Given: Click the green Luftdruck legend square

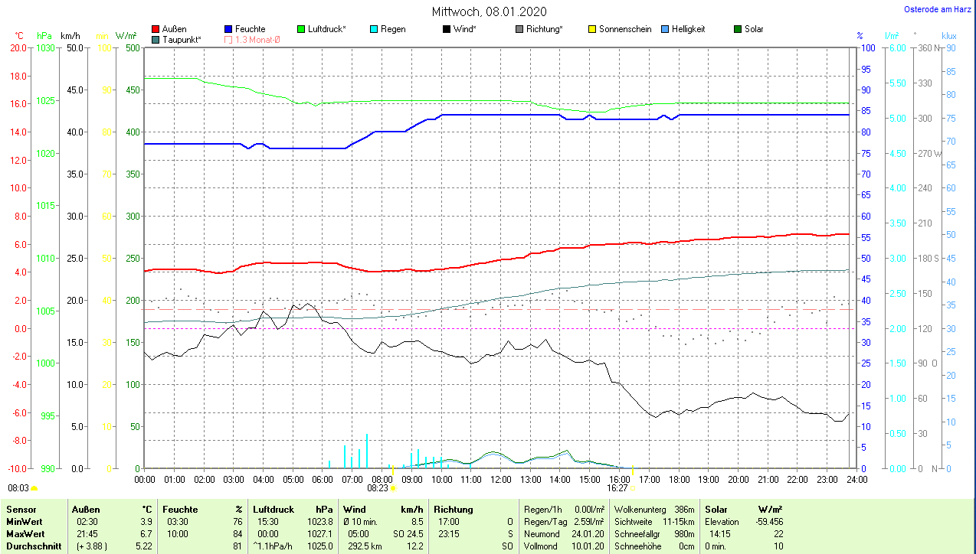Looking at the screenshot, I should pyautogui.click(x=301, y=29).
